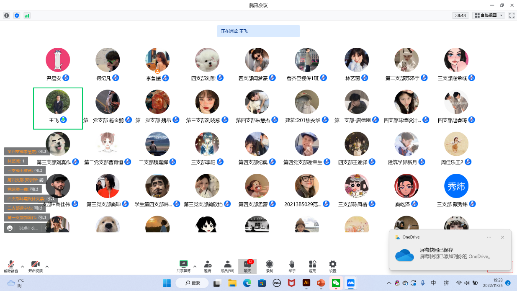Type in the 说点什么 chat box

(29, 228)
